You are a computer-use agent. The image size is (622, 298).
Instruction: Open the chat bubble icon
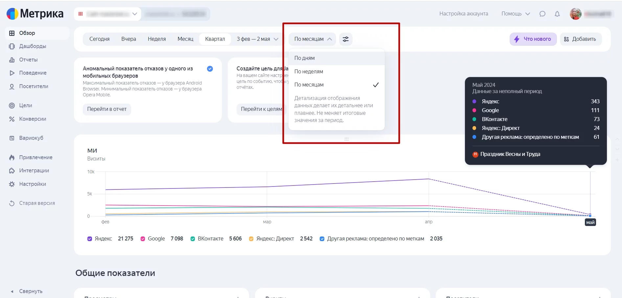542,14
